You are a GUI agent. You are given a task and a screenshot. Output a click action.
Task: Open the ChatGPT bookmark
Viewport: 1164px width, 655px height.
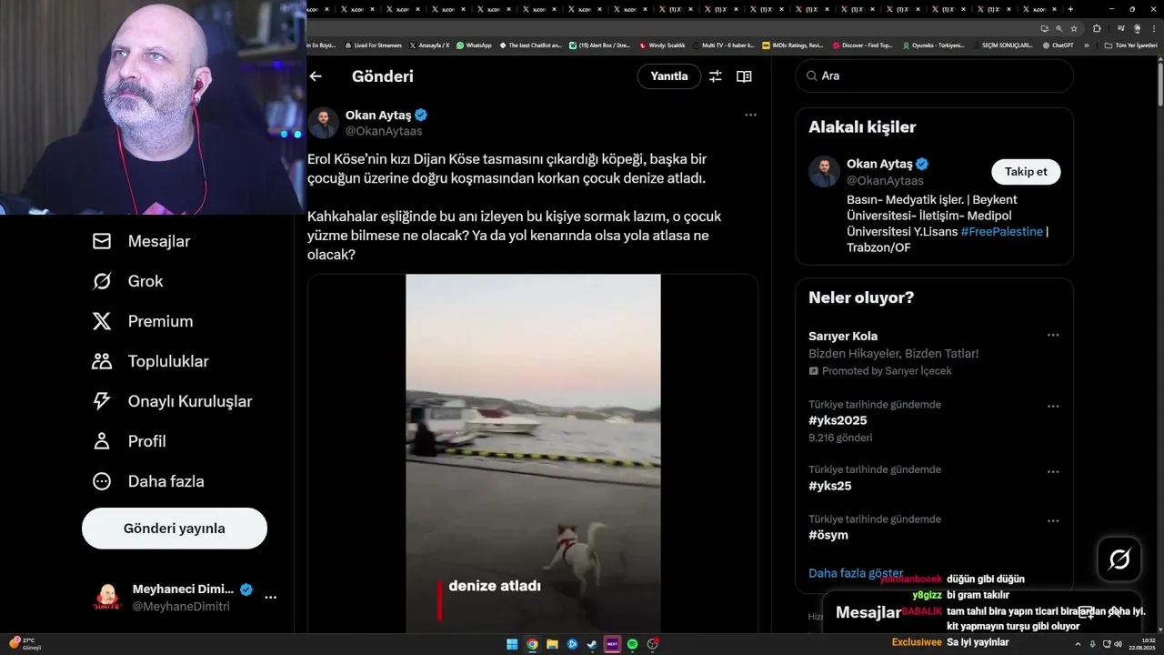pyautogui.click(x=1058, y=45)
